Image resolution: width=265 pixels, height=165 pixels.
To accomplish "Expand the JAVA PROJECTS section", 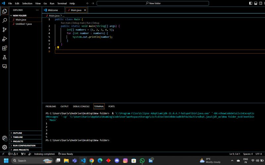I will pyautogui.click(x=21, y=150).
